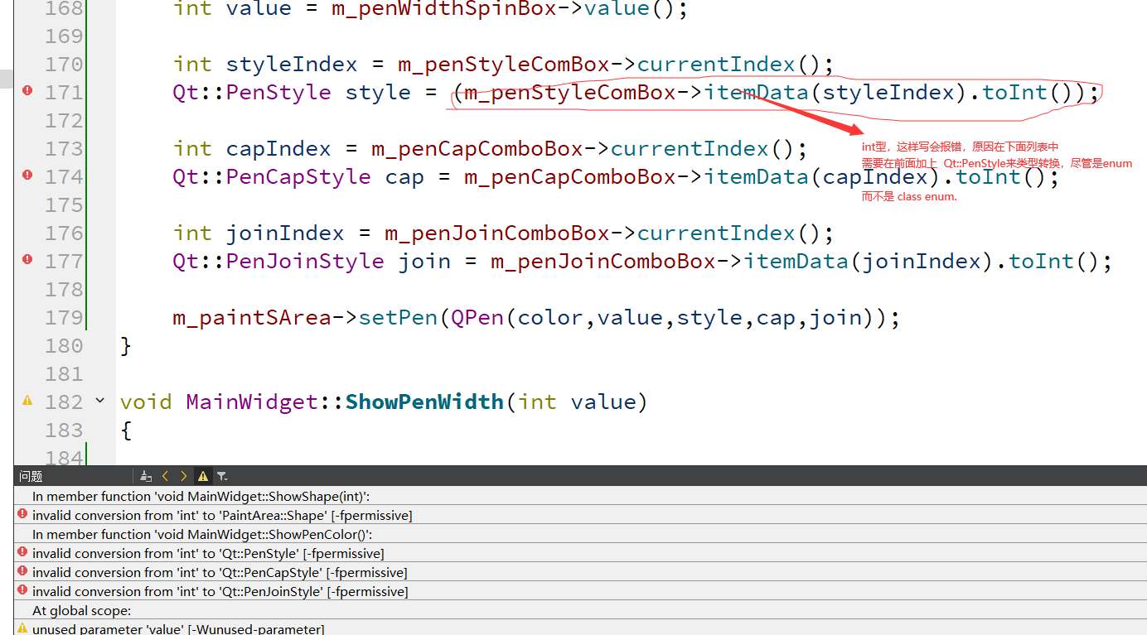Click the joinIndex variable declared on line 176
1147x635 pixels.
(285, 233)
